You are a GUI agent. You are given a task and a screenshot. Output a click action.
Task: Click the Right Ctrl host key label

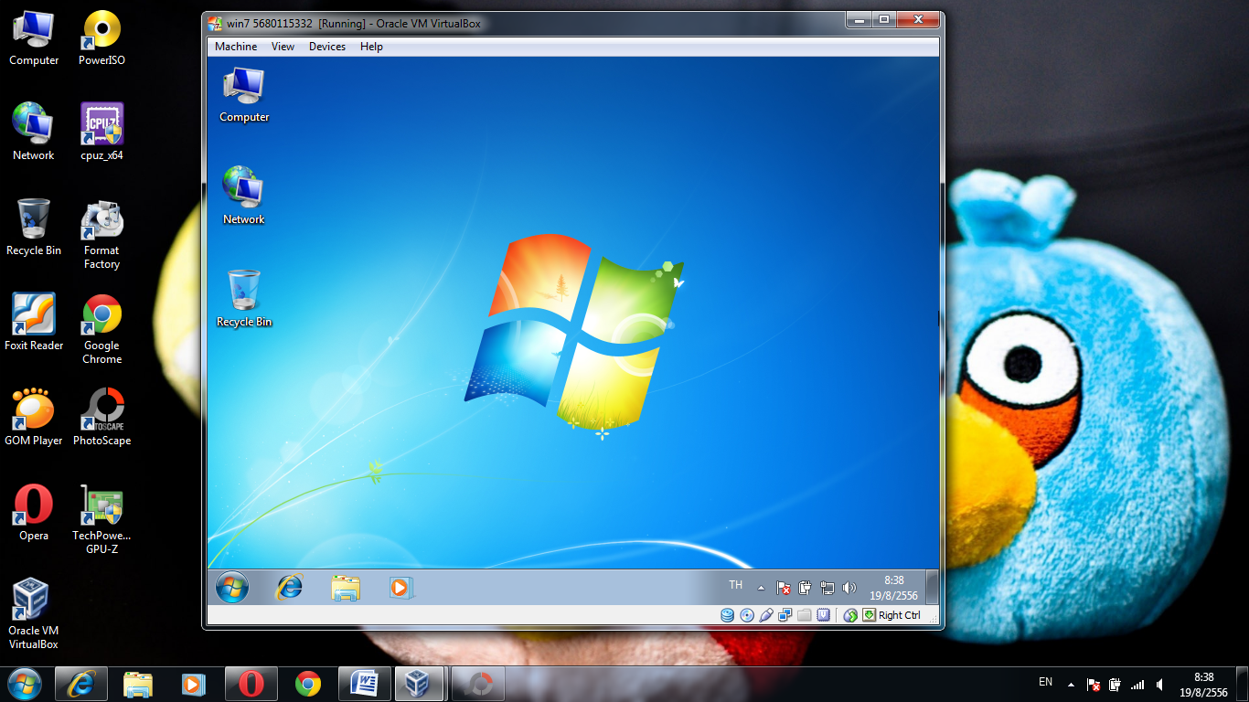(900, 615)
